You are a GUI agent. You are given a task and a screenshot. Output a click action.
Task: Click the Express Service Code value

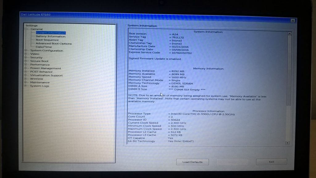[181, 53]
